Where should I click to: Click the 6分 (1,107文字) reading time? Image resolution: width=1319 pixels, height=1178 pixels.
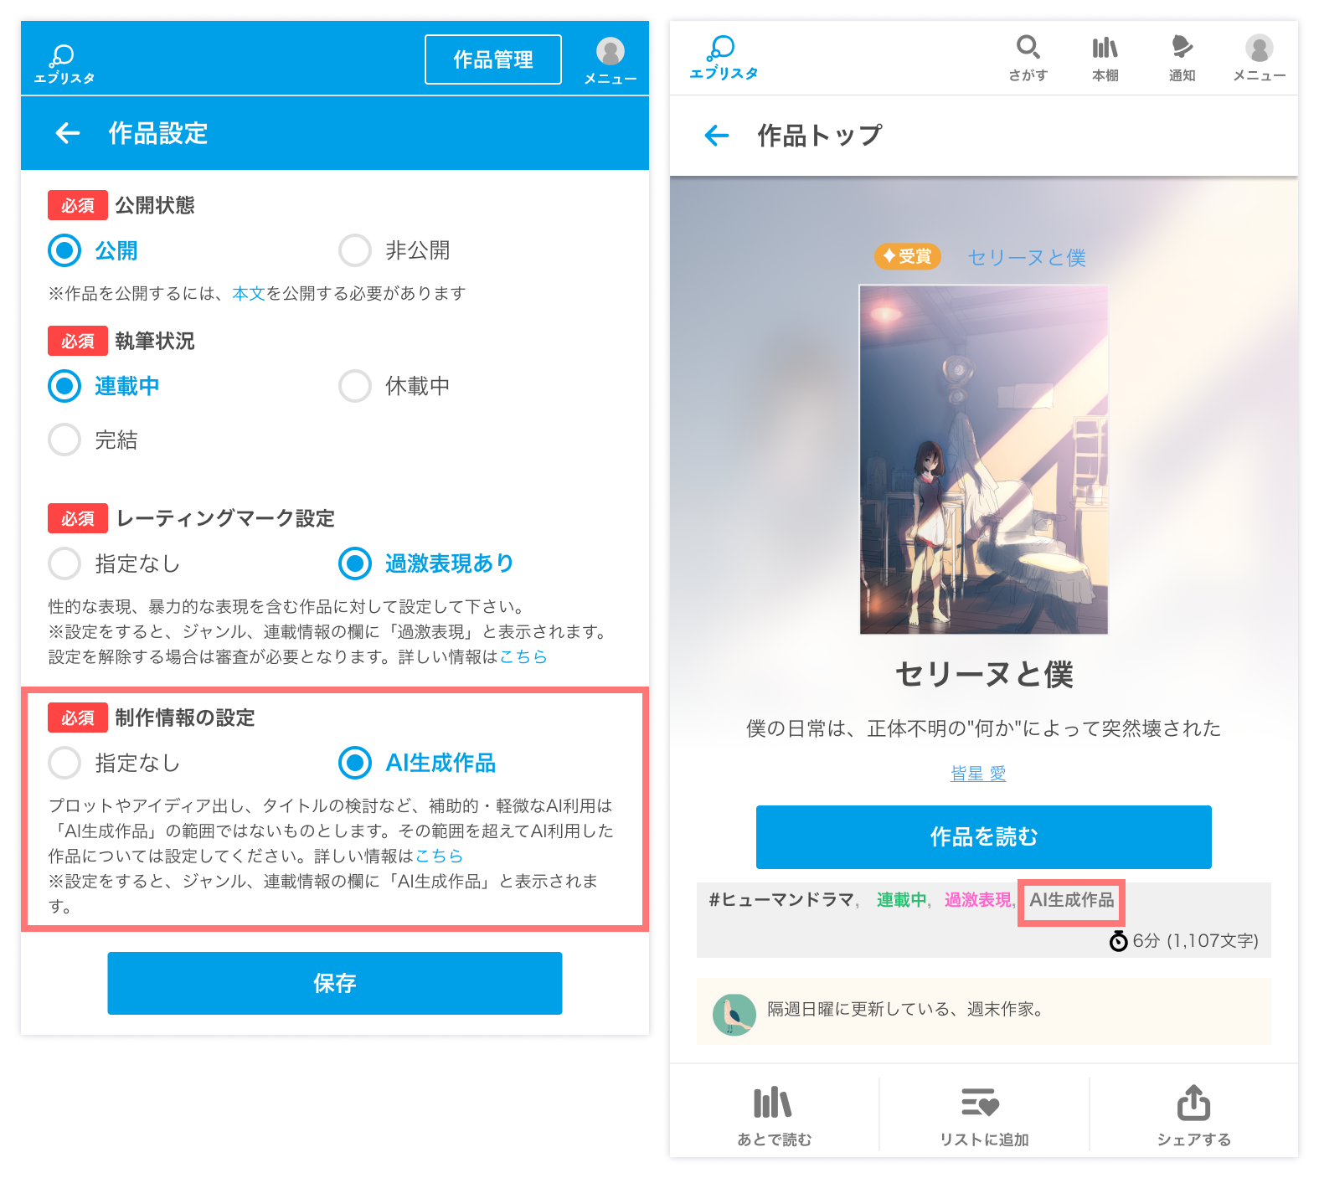(1184, 941)
